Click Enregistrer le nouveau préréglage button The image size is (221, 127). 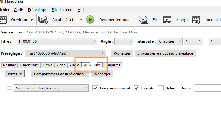[165, 53]
